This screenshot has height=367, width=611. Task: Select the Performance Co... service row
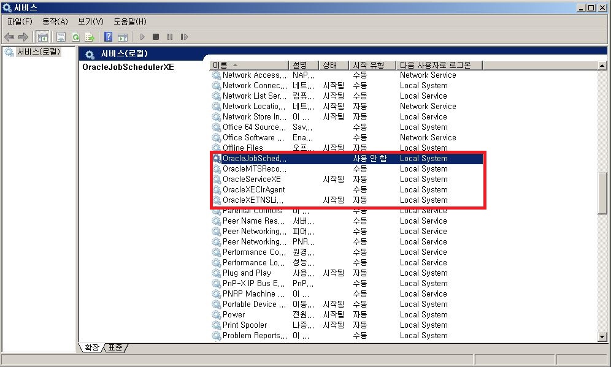click(347, 252)
